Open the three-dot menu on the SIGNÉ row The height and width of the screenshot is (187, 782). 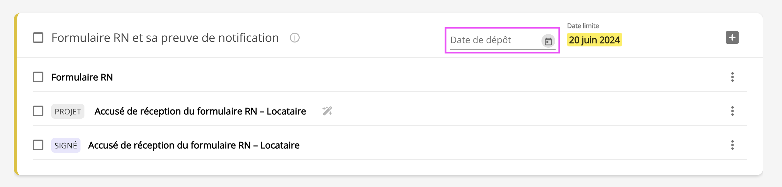[x=732, y=145]
